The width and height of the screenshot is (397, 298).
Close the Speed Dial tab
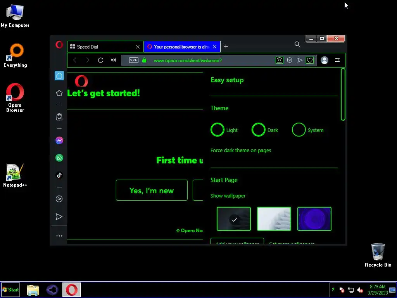(x=138, y=47)
